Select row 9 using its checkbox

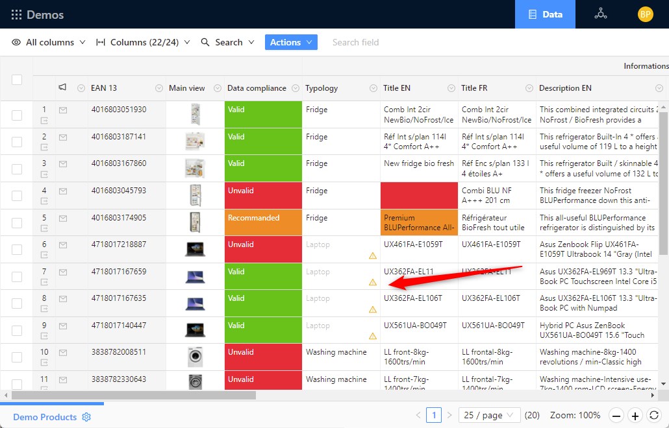17,331
